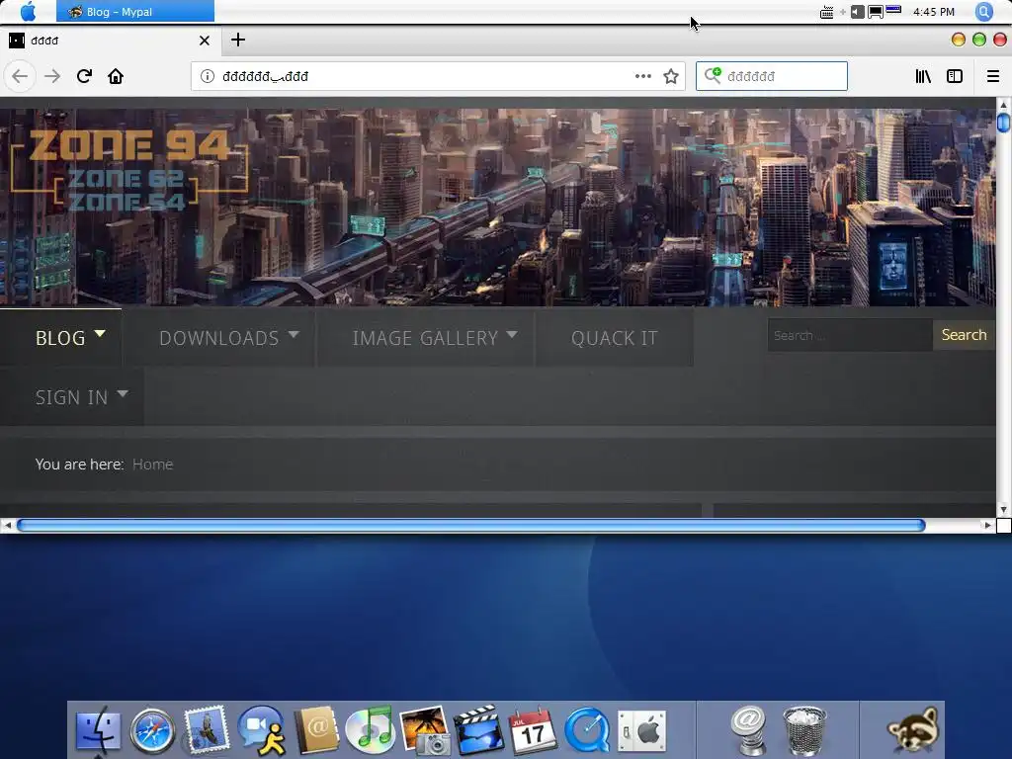The width and height of the screenshot is (1012, 759).
Task: Open System Preferences dock icon
Action: click(641, 732)
